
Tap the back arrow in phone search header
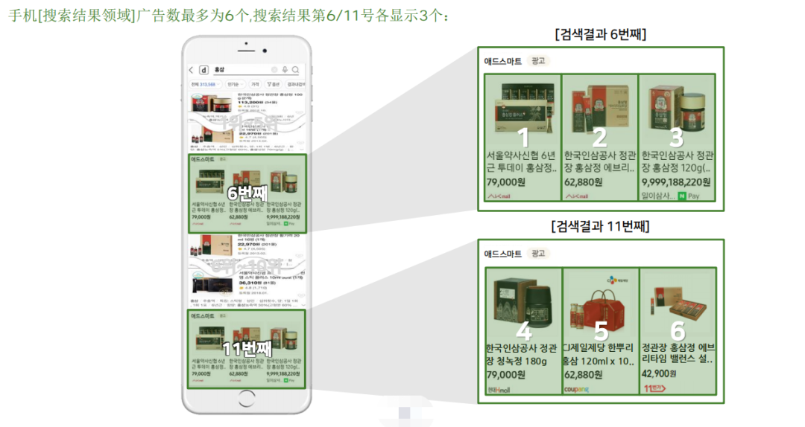pos(191,70)
